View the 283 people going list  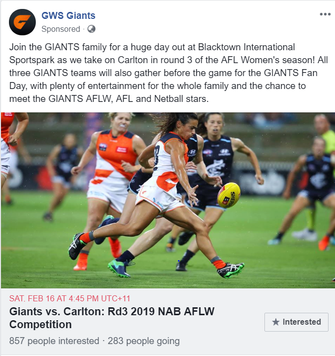click(x=144, y=341)
